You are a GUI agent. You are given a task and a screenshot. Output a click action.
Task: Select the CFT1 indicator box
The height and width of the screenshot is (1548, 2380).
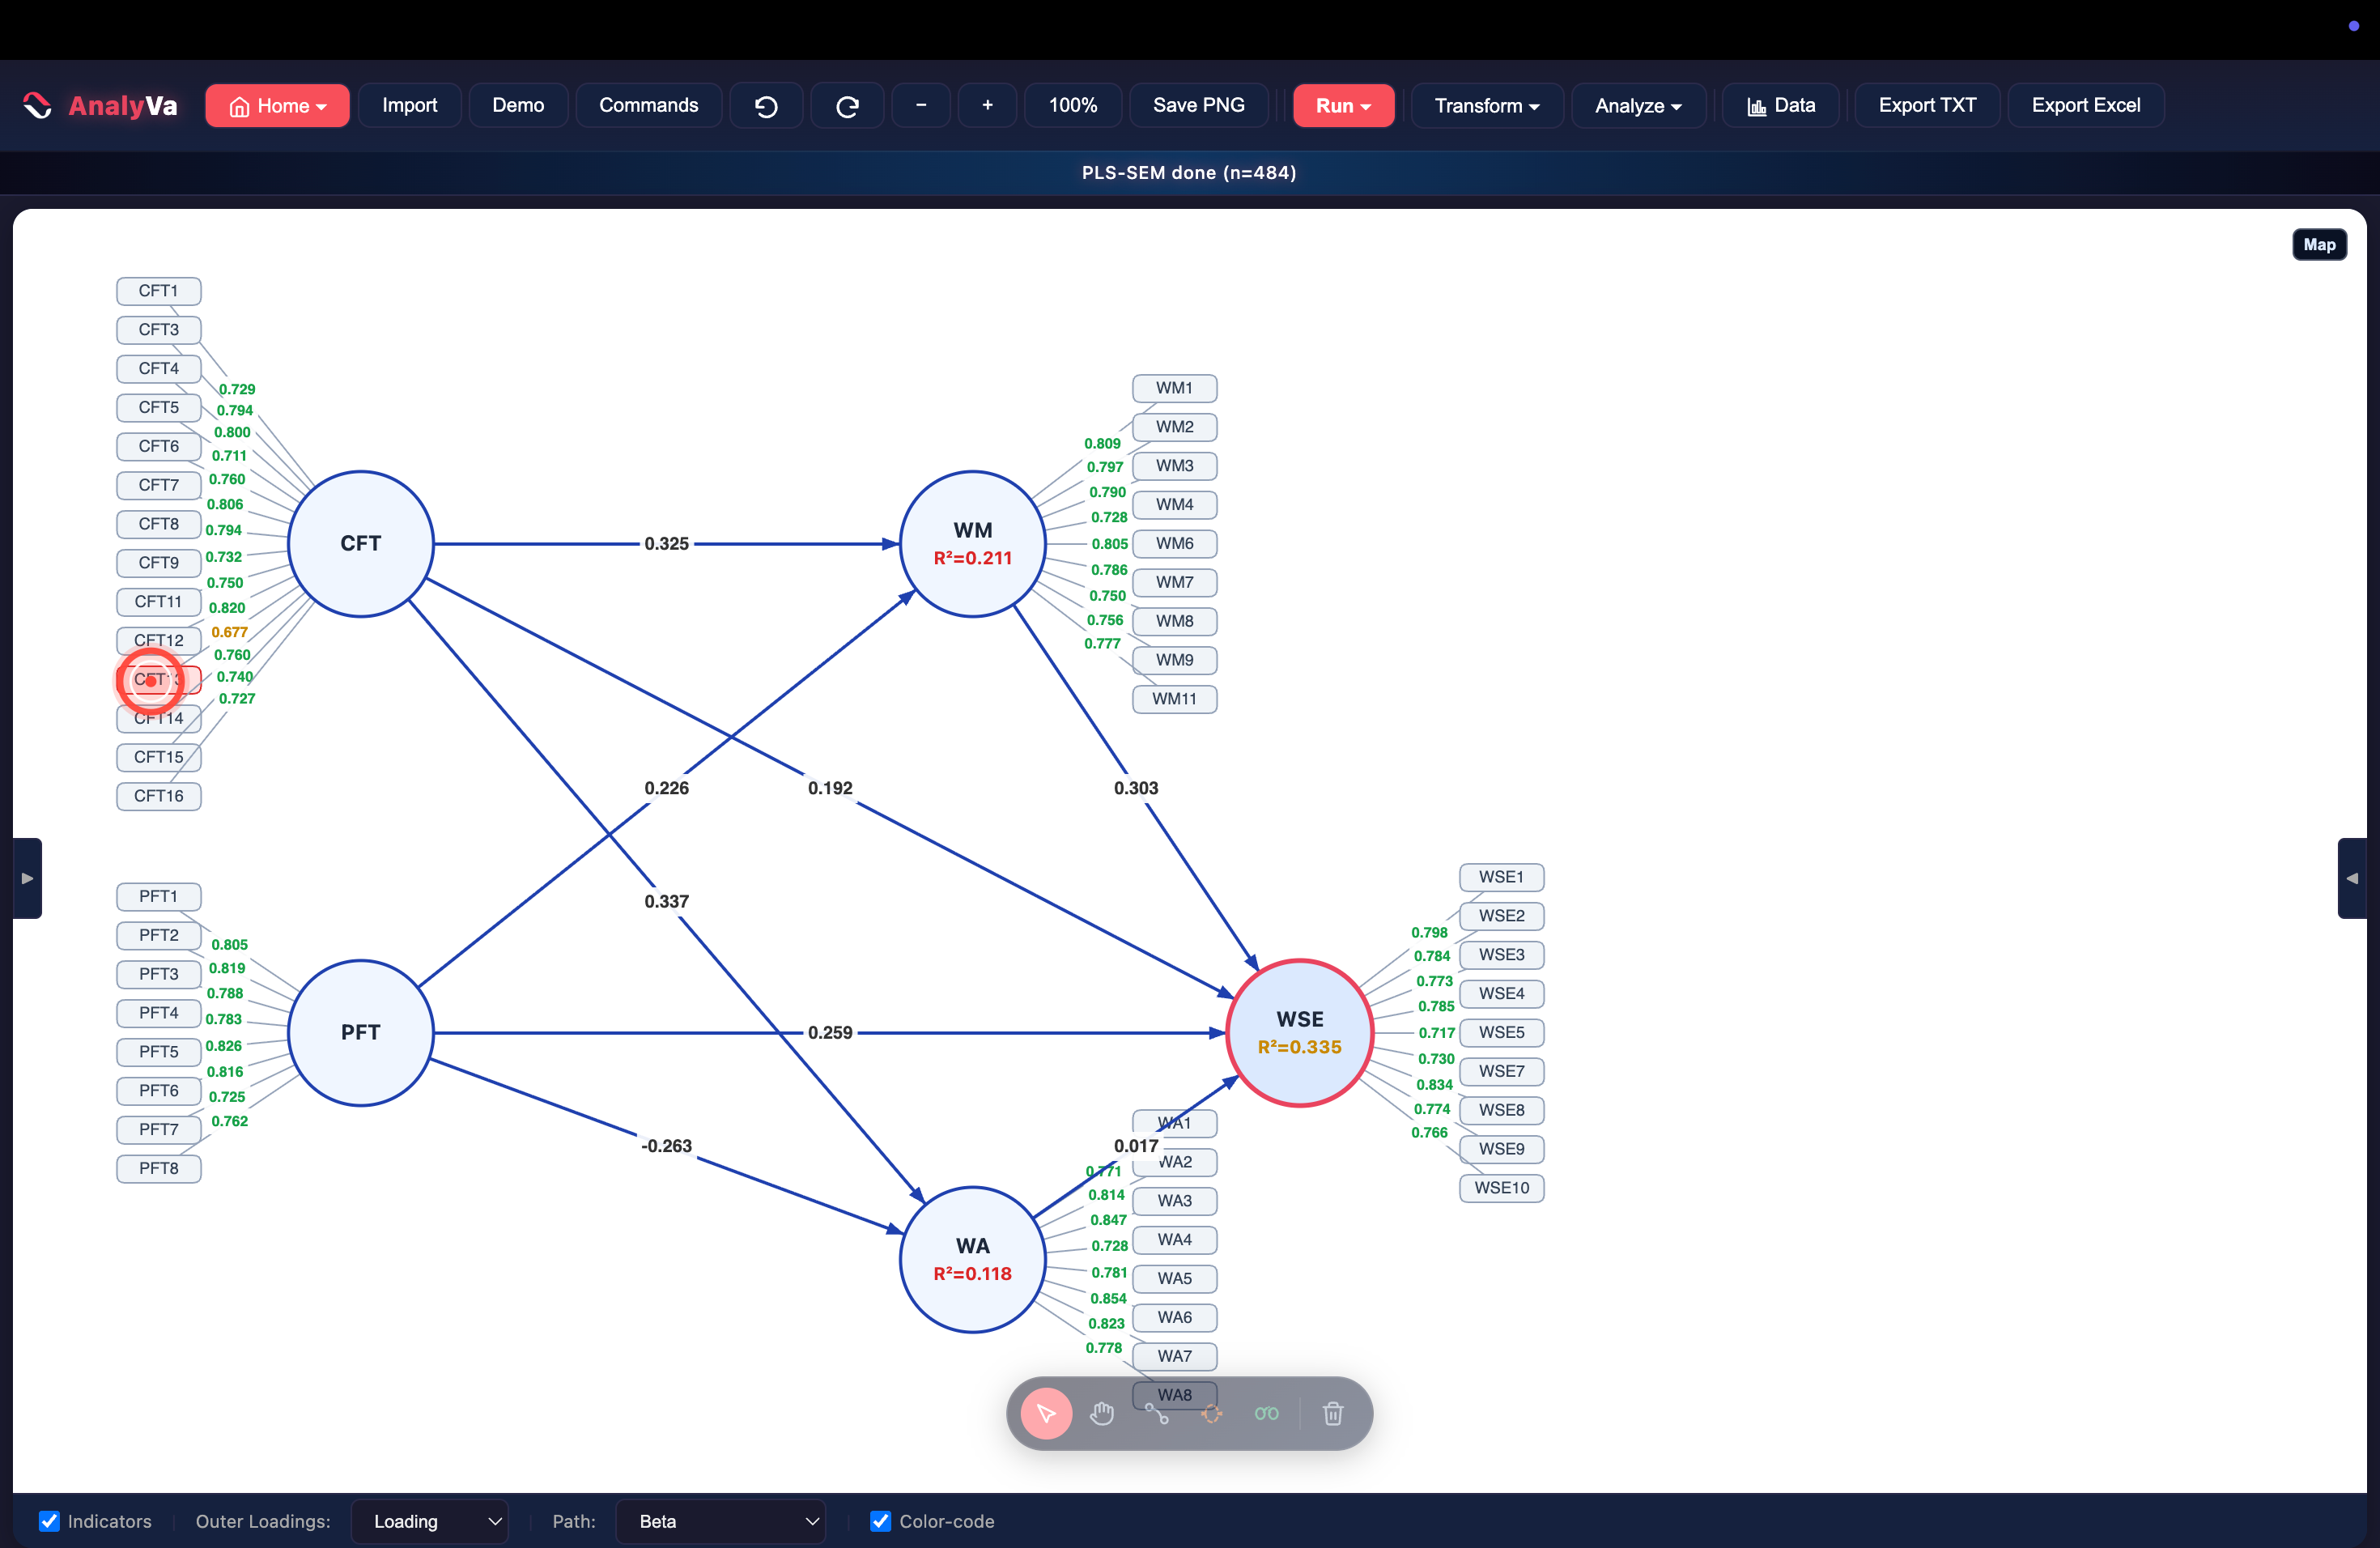[x=159, y=291]
